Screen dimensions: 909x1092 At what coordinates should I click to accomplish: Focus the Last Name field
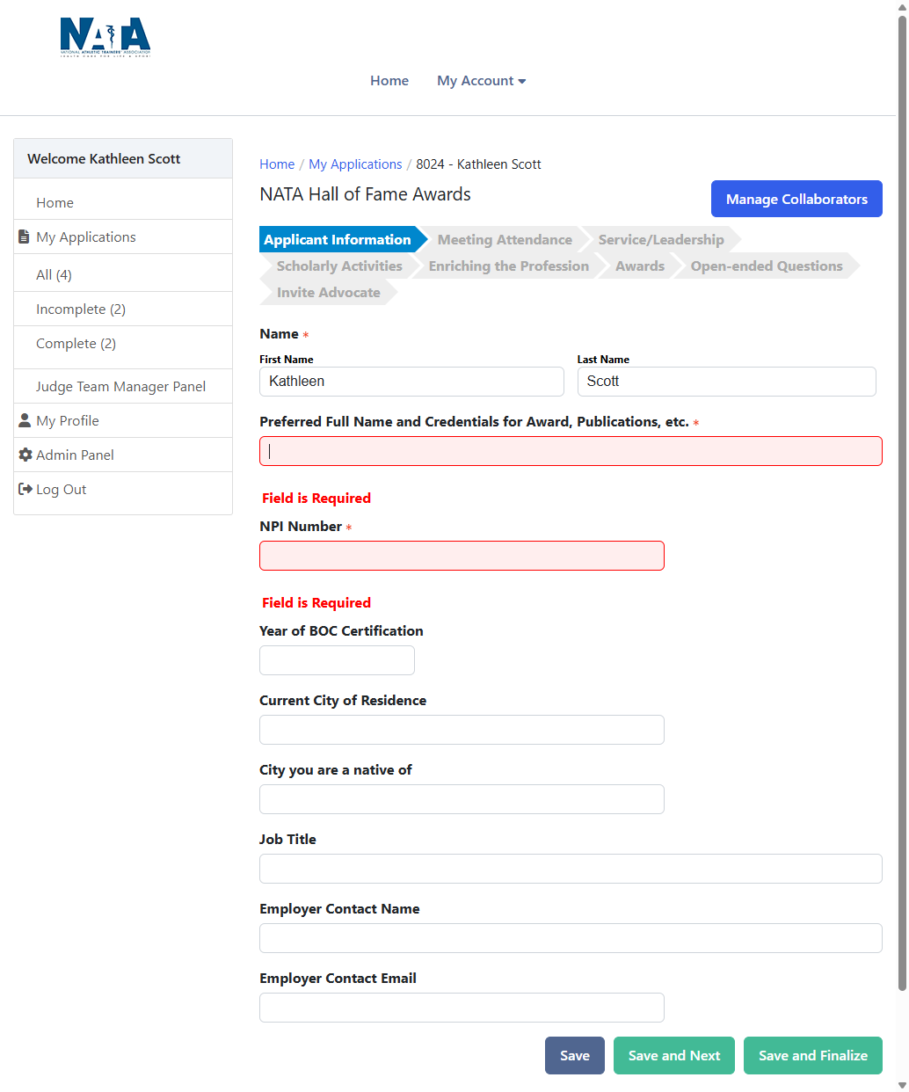pyautogui.click(x=727, y=382)
